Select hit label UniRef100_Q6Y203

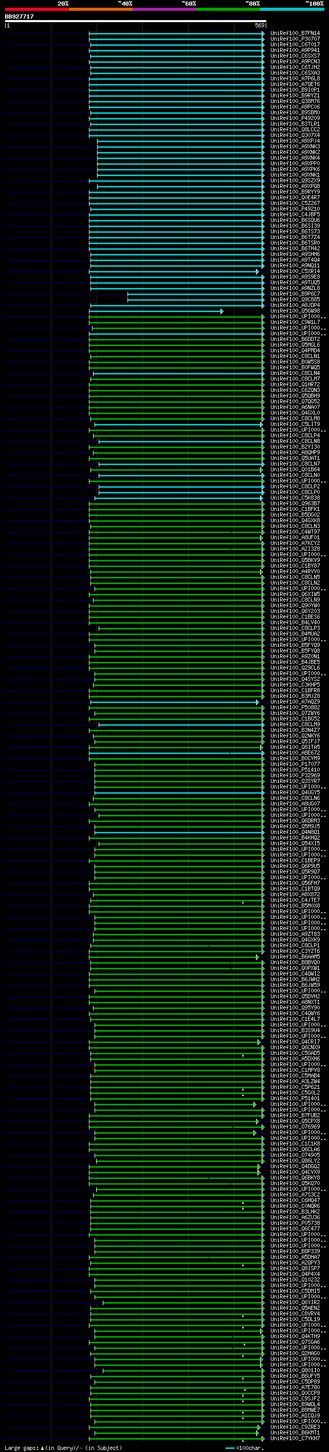[295, 611]
